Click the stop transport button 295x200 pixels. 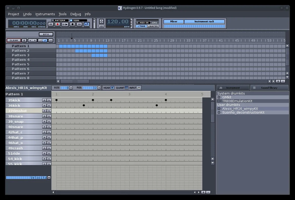tap(72, 24)
